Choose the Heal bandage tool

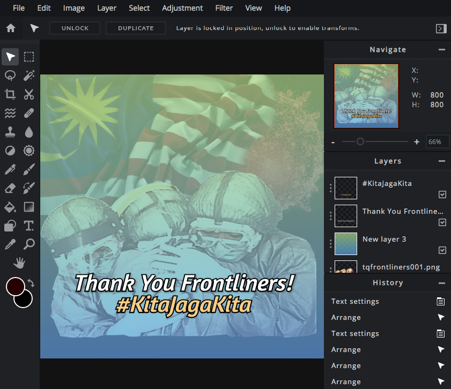pyautogui.click(x=29, y=113)
